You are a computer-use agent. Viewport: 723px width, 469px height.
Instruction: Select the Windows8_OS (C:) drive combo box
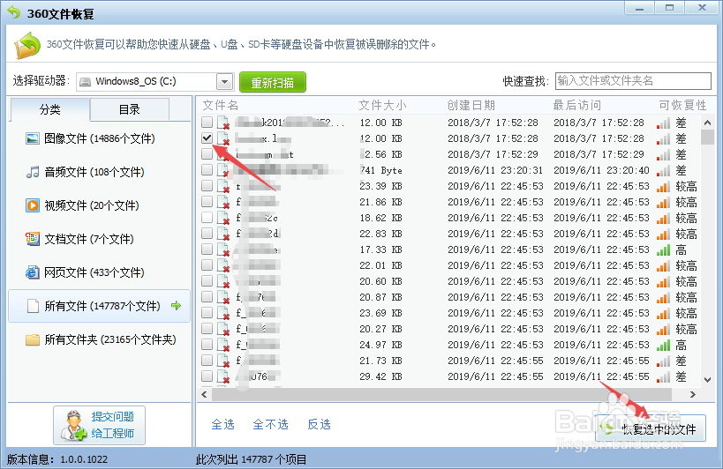(155, 82)
